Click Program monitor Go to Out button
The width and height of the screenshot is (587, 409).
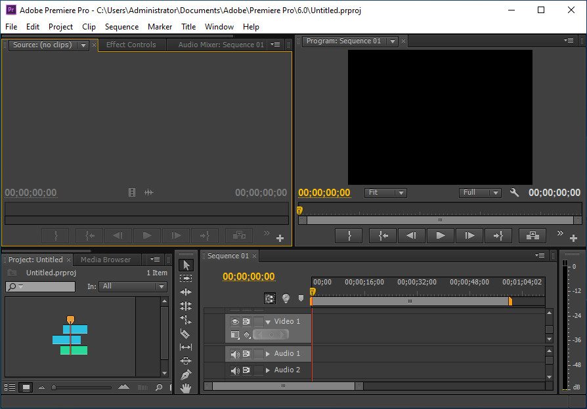[x=498, y=235]
